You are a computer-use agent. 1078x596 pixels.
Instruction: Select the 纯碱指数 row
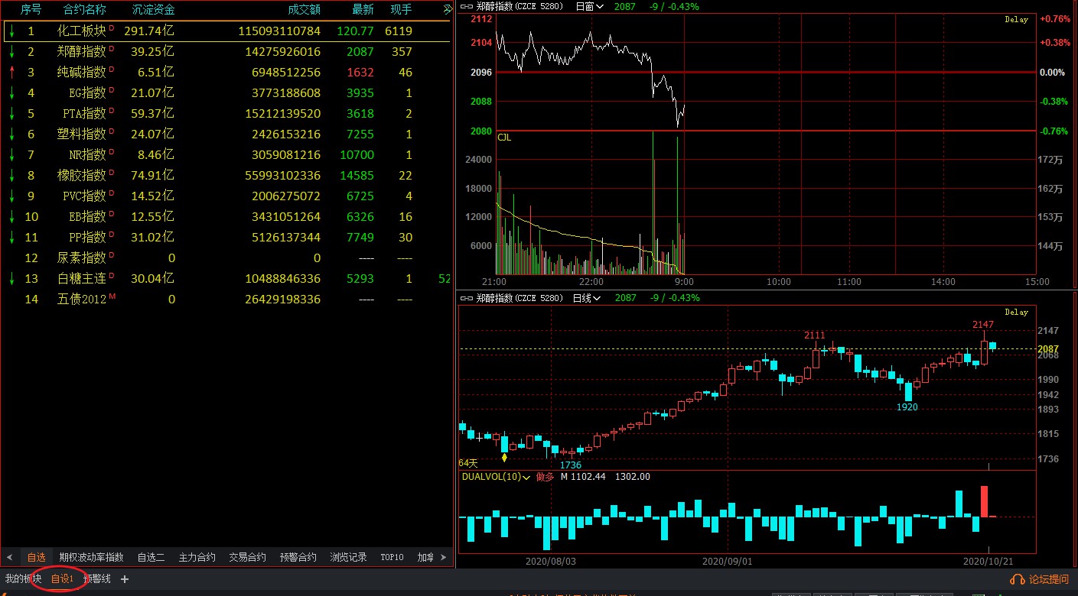click(x=82, y=73)
